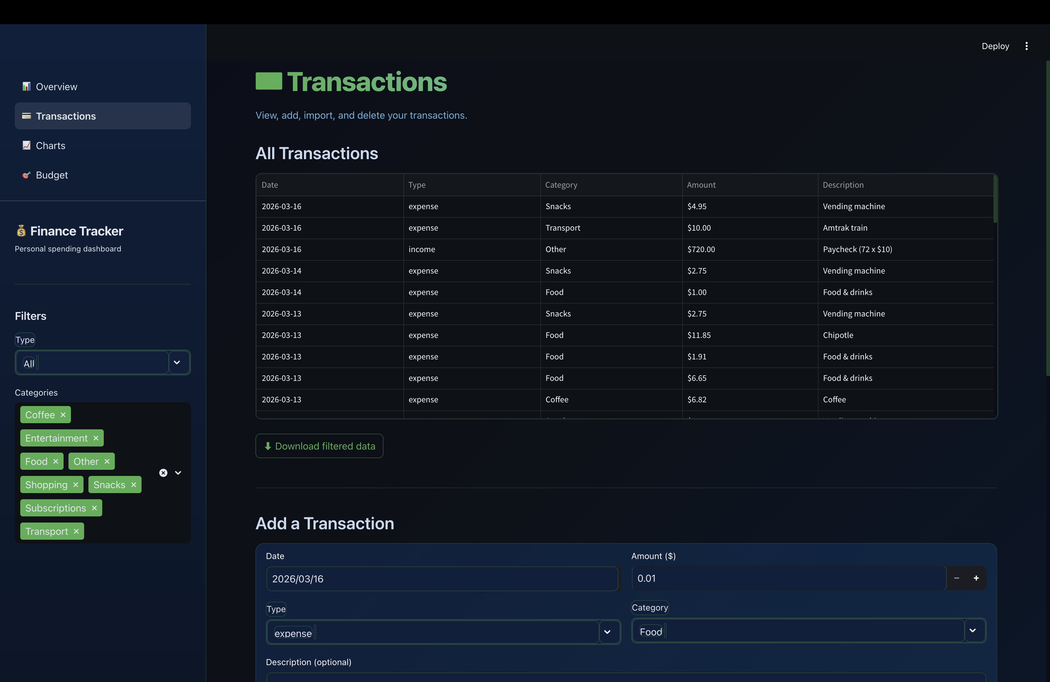
Task: Click the Charts chart icon in sidebar
Action: click(26, 145)
